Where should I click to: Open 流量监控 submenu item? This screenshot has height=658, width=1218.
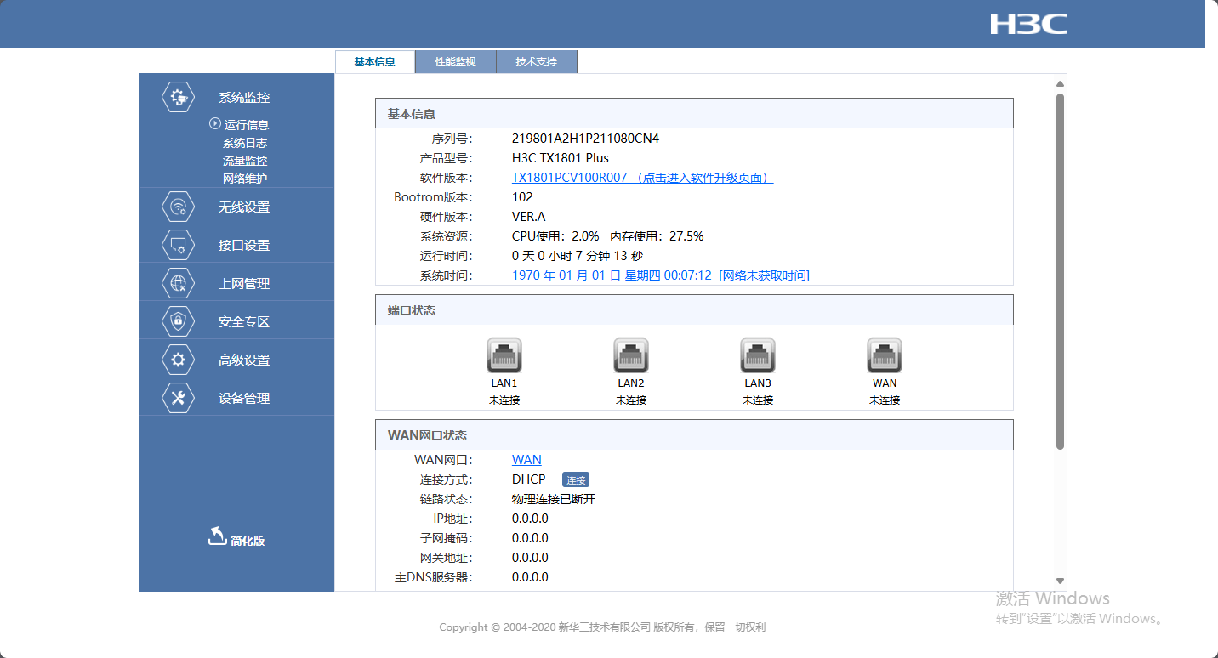tap(245, 161)
